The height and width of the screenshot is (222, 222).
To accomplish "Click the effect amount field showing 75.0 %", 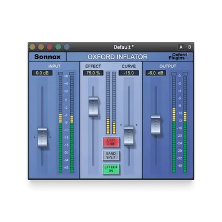I will point(93,73).
